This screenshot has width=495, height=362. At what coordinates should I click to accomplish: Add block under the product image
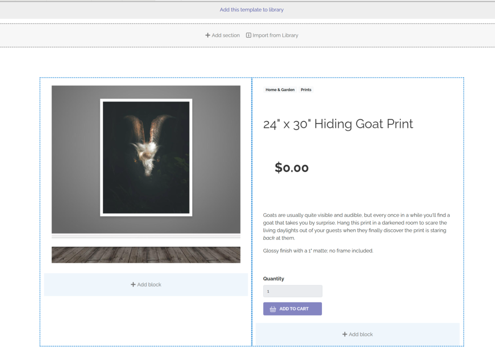click(146, 285)
